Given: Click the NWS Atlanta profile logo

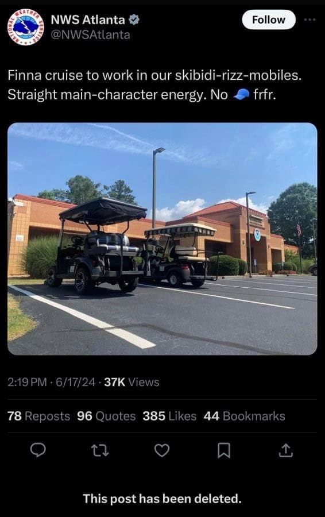Looking at the screenshot, I should 26,27.
